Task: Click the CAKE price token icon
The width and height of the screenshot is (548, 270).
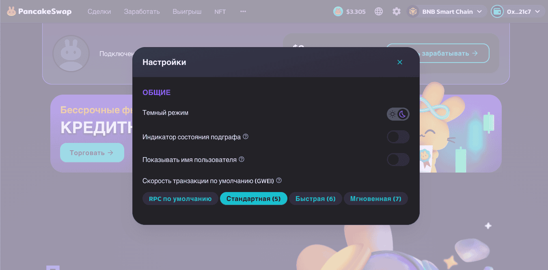Action: click(x=338, y=11)
